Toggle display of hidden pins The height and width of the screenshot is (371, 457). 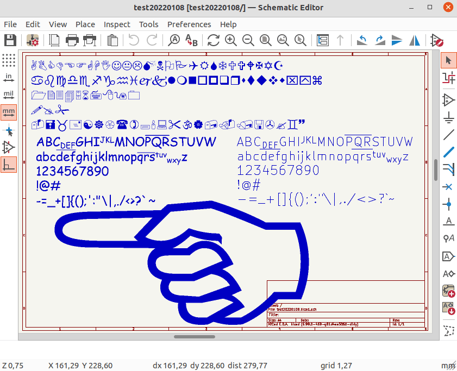click(x=9, y=147)
